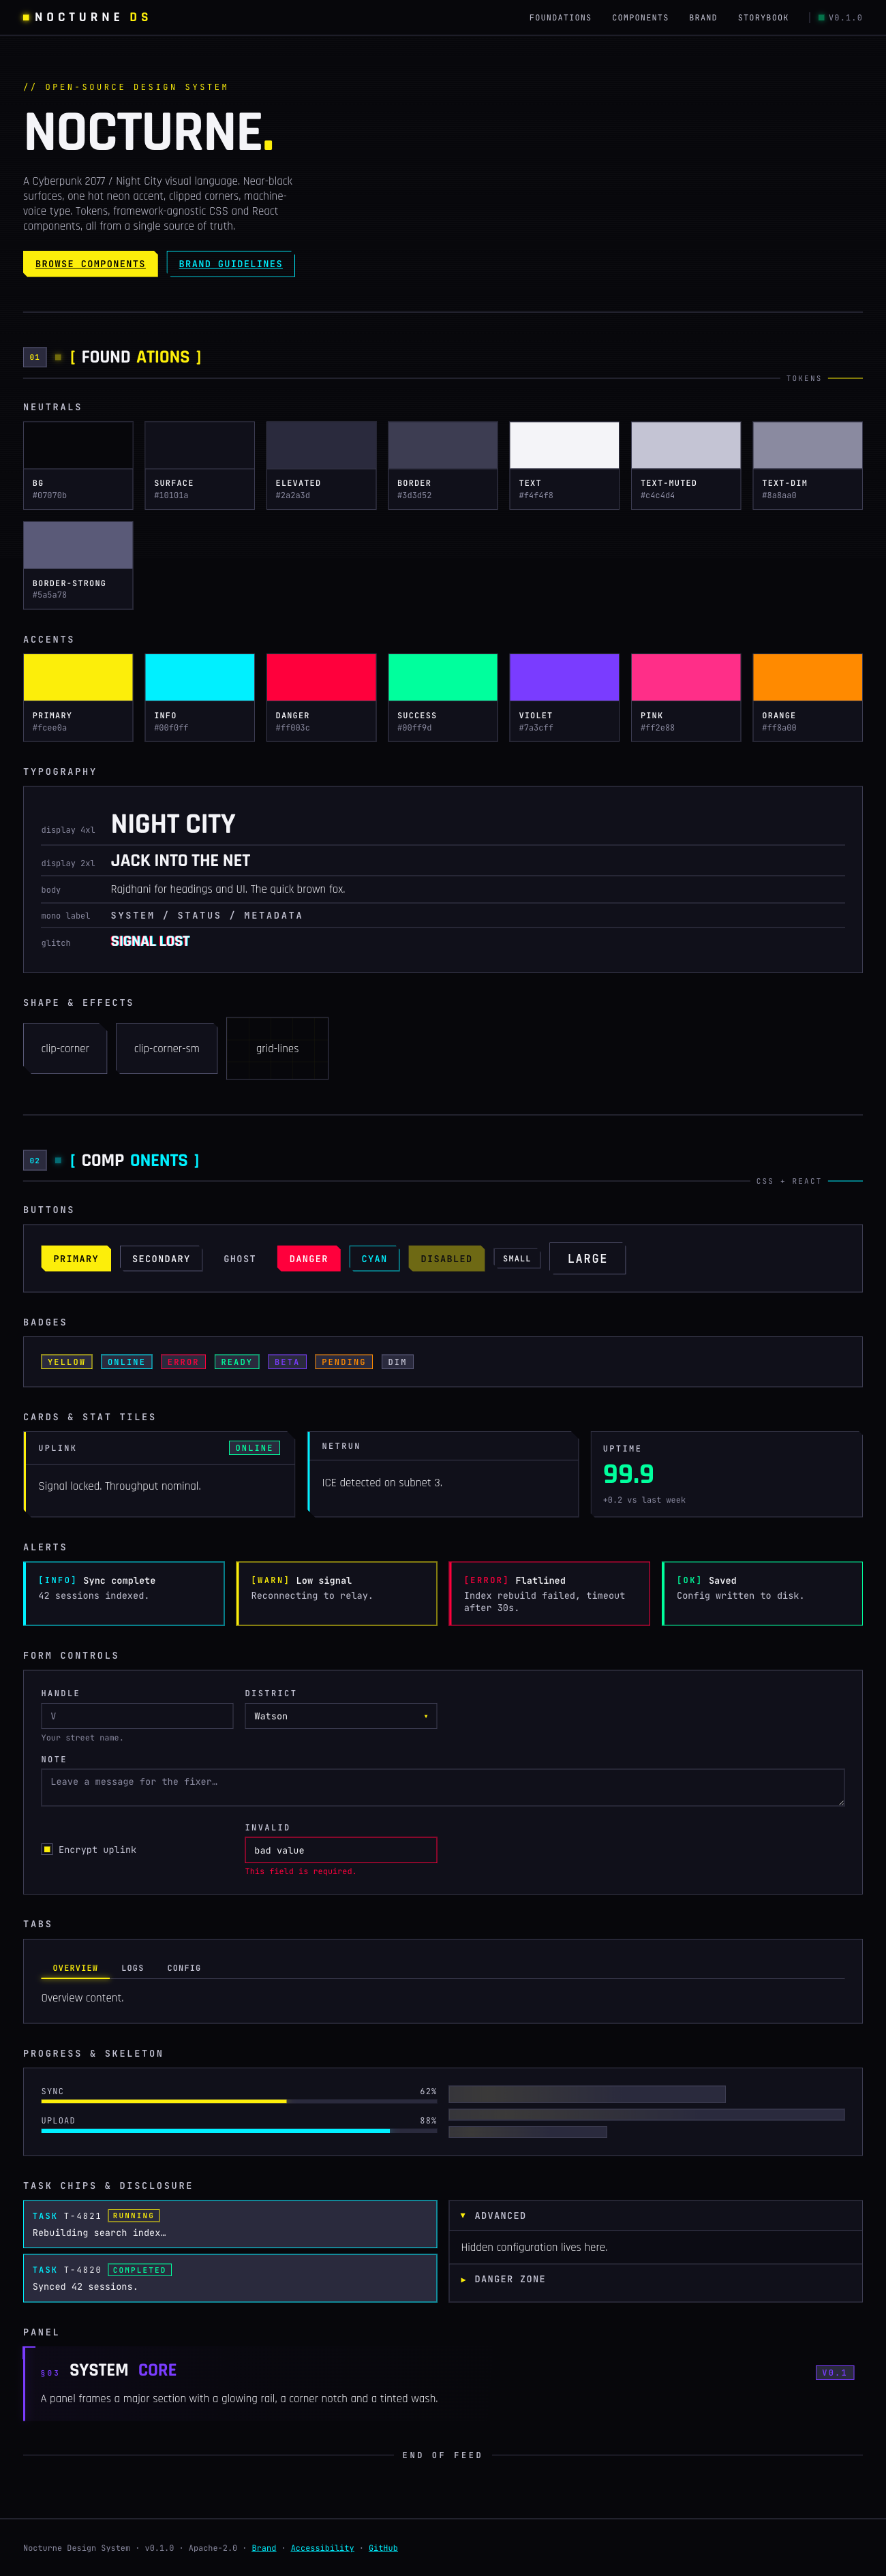
Task: Click the Browse Components button
Action: (90, 264)
